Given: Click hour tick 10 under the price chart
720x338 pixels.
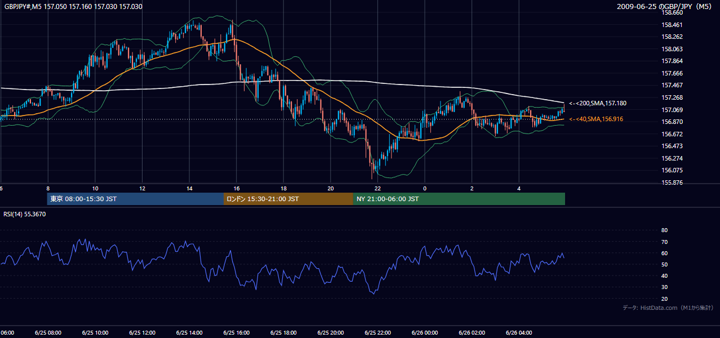Looking at the screenshot, I should (95, 189).
